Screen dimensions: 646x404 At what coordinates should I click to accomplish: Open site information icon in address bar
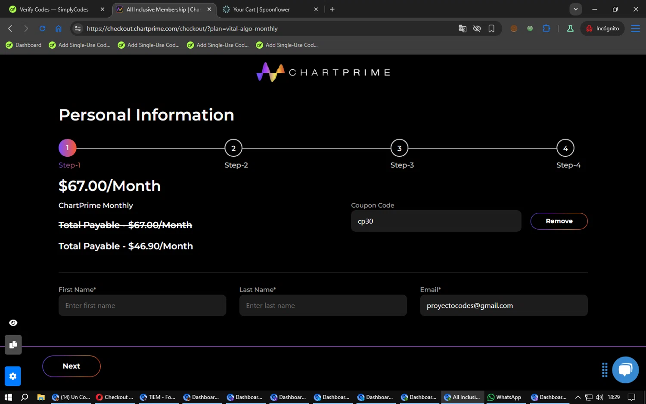point(78,28)
